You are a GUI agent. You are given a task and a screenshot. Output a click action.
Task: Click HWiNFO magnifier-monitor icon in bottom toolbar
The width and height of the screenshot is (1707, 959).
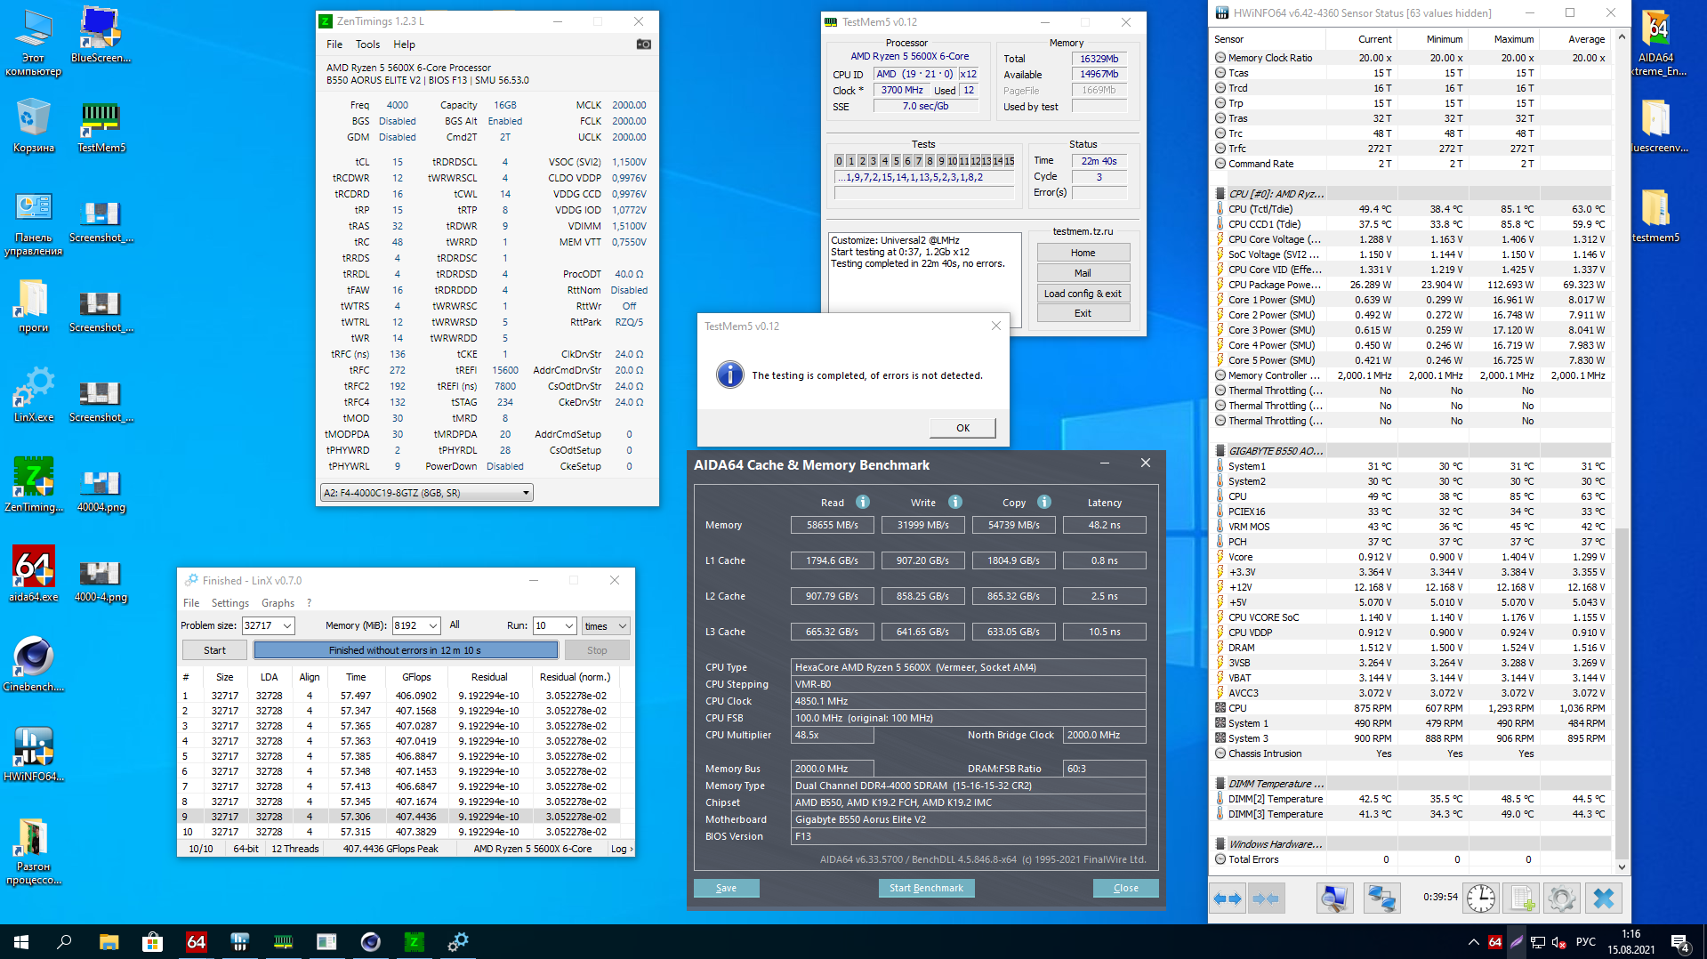coord(1334,899)
